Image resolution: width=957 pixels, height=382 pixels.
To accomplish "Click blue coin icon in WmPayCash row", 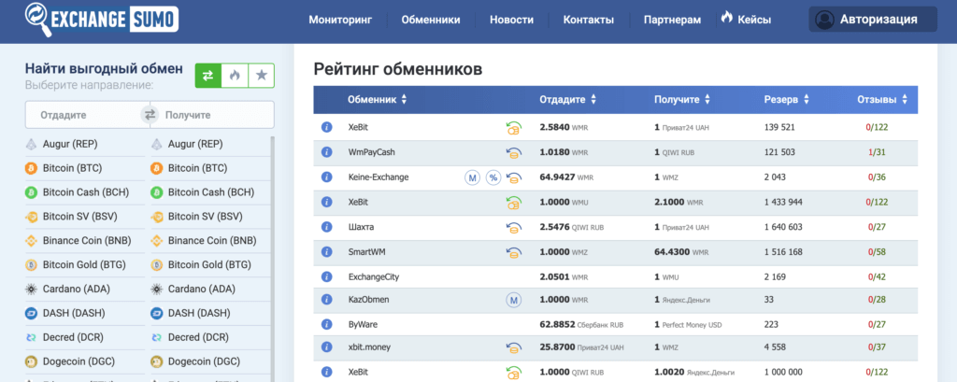I will (513, 152).
